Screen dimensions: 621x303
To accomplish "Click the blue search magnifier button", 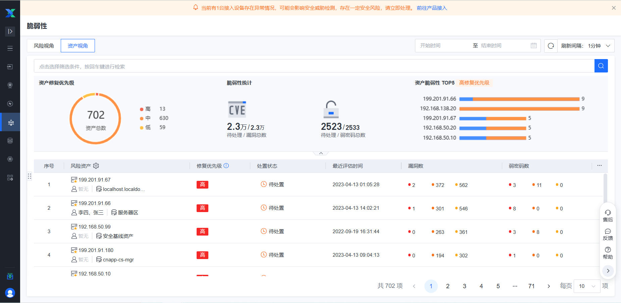I will (x=601, y=66).
